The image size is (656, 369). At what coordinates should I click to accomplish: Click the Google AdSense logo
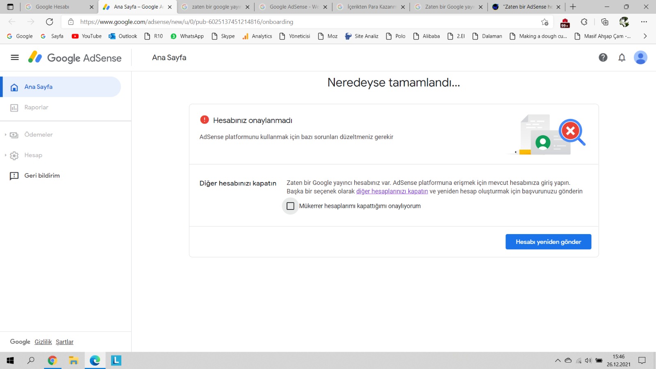click(75, 58)
